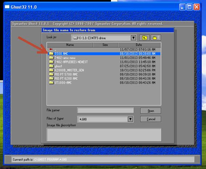The height and width of the screenshot is (169, 206).
Task: Select folder icon of UT1800-AMC
Action: (x=51, y=83)
